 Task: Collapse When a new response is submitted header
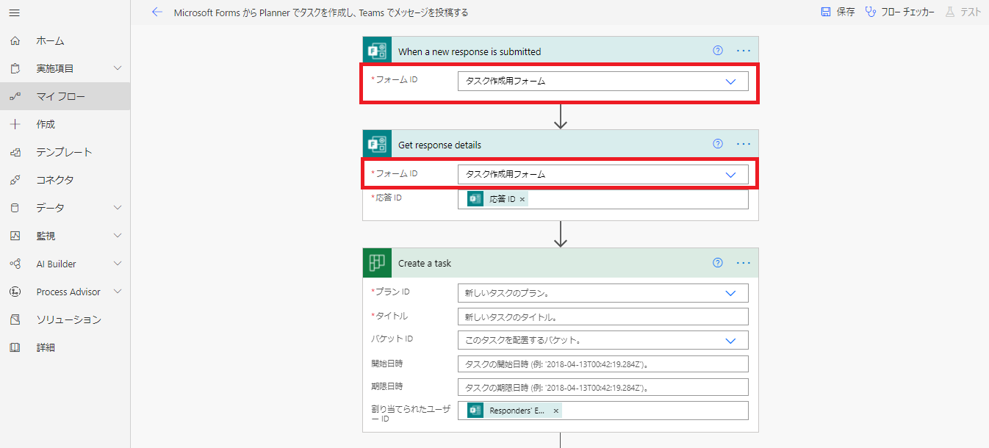[561, 51]
